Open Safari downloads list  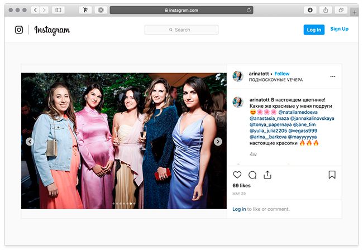point(310,10)
